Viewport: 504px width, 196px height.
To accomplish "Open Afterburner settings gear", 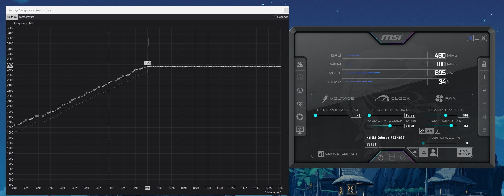I will pos(300,117).
